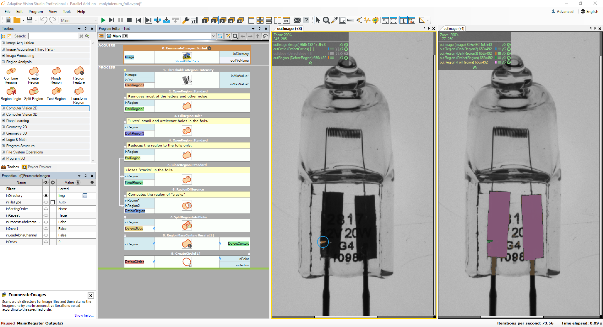Select the measurement ruler tool on the toolbar
Viewport: 603px width, 327px height.
point(350,20)
